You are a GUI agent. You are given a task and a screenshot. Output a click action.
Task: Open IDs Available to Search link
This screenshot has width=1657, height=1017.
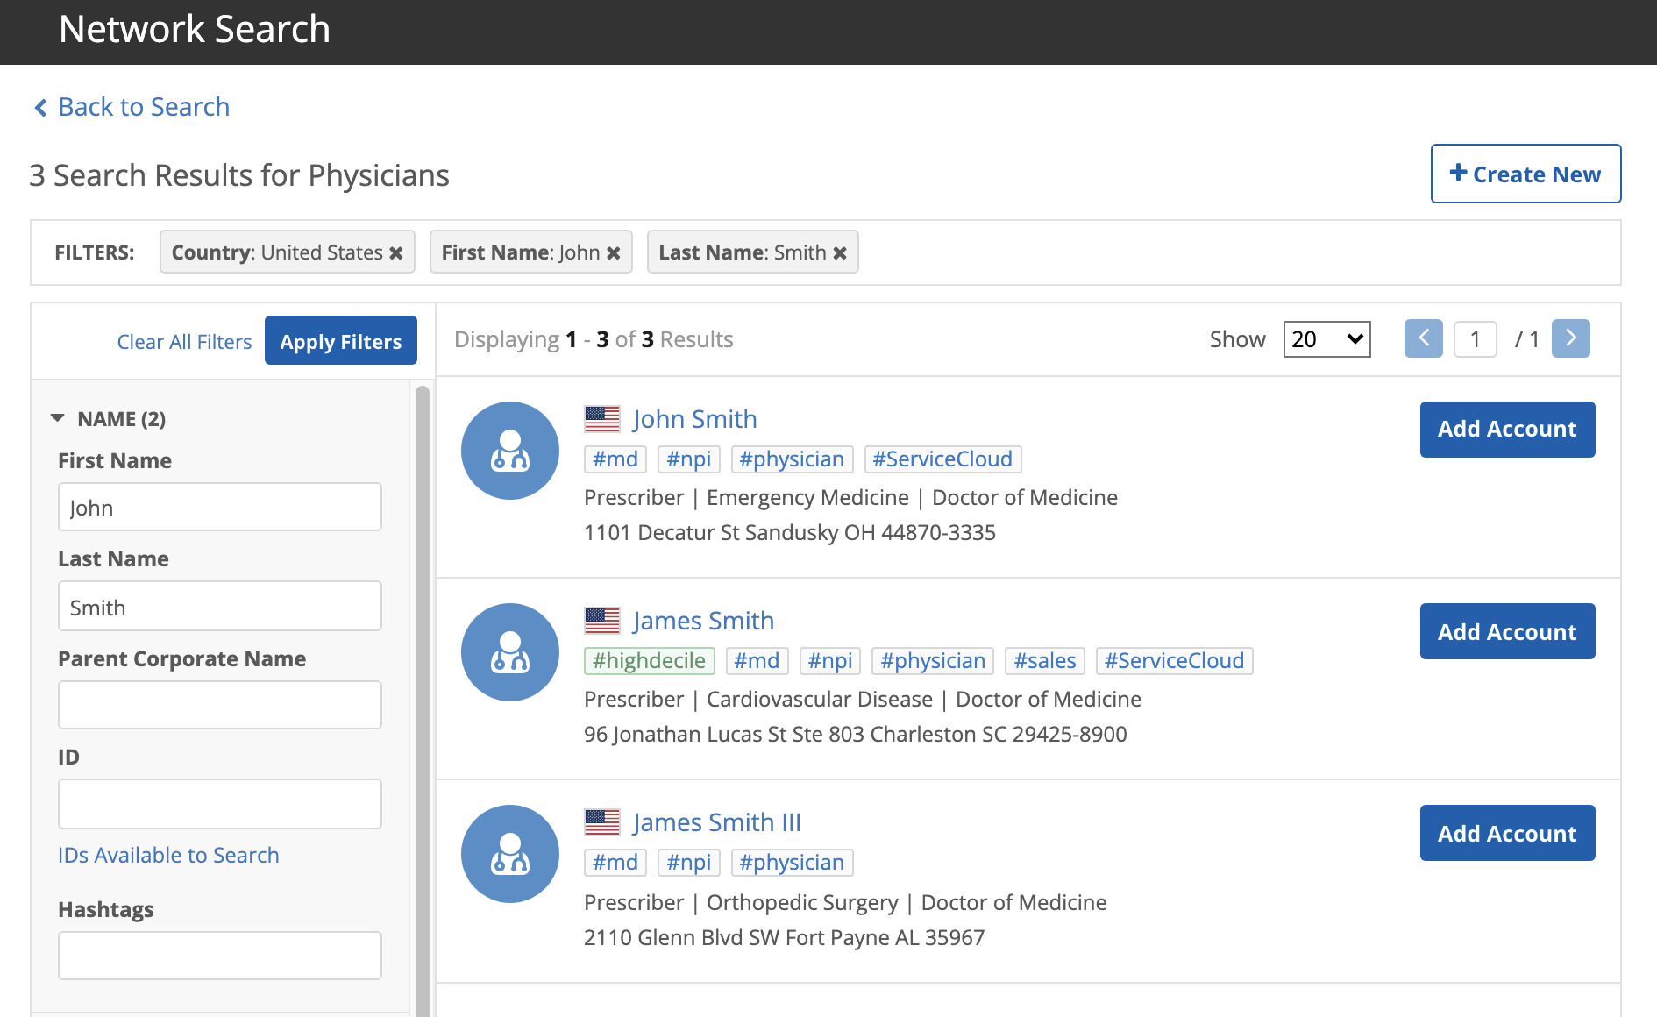click(168, 855)
